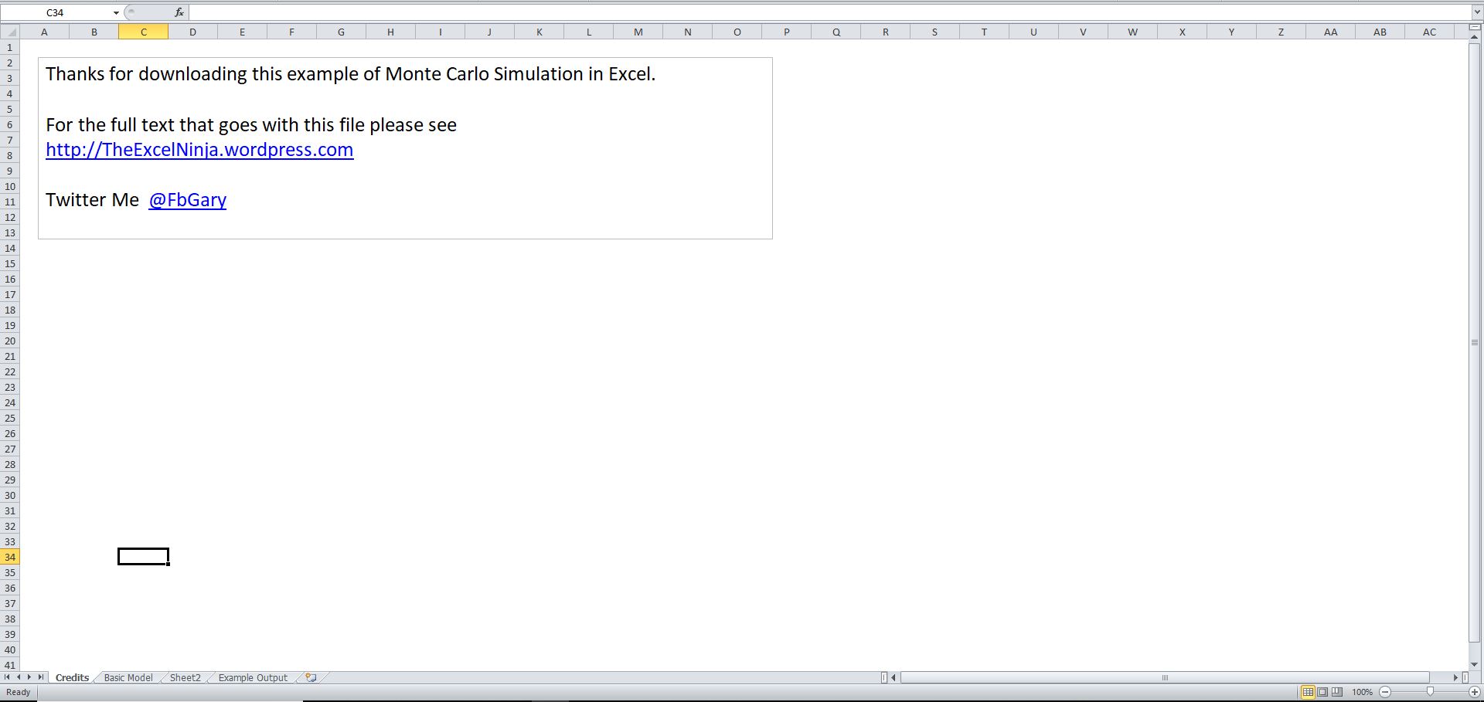Go to previous sheet tab arrow
The image size is (1484, 702).
[x=19, y=677]
